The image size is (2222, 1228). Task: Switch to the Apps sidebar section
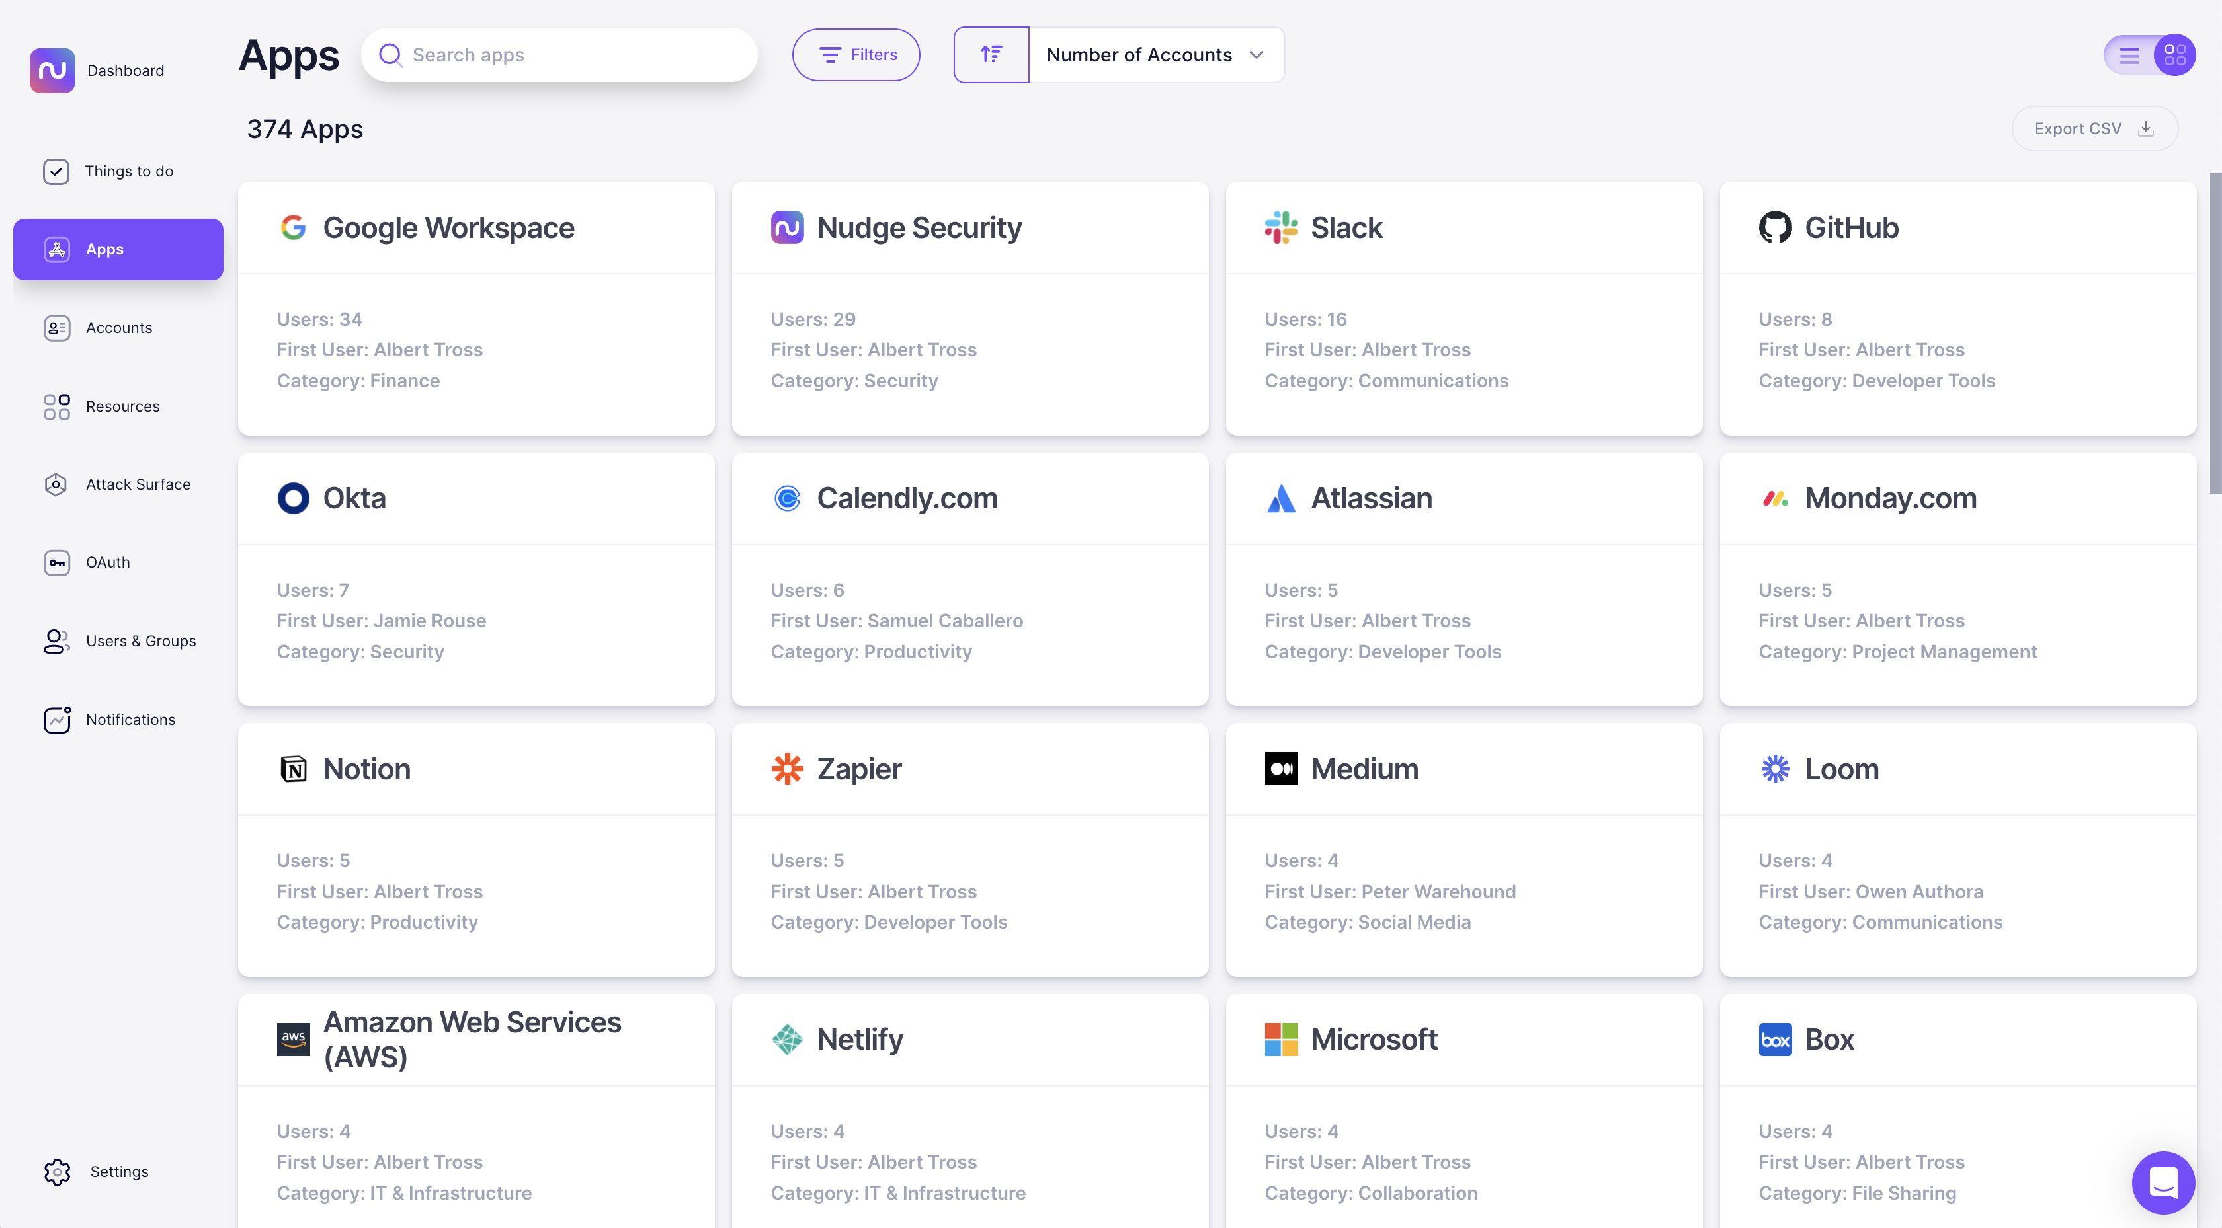(118, 249)
